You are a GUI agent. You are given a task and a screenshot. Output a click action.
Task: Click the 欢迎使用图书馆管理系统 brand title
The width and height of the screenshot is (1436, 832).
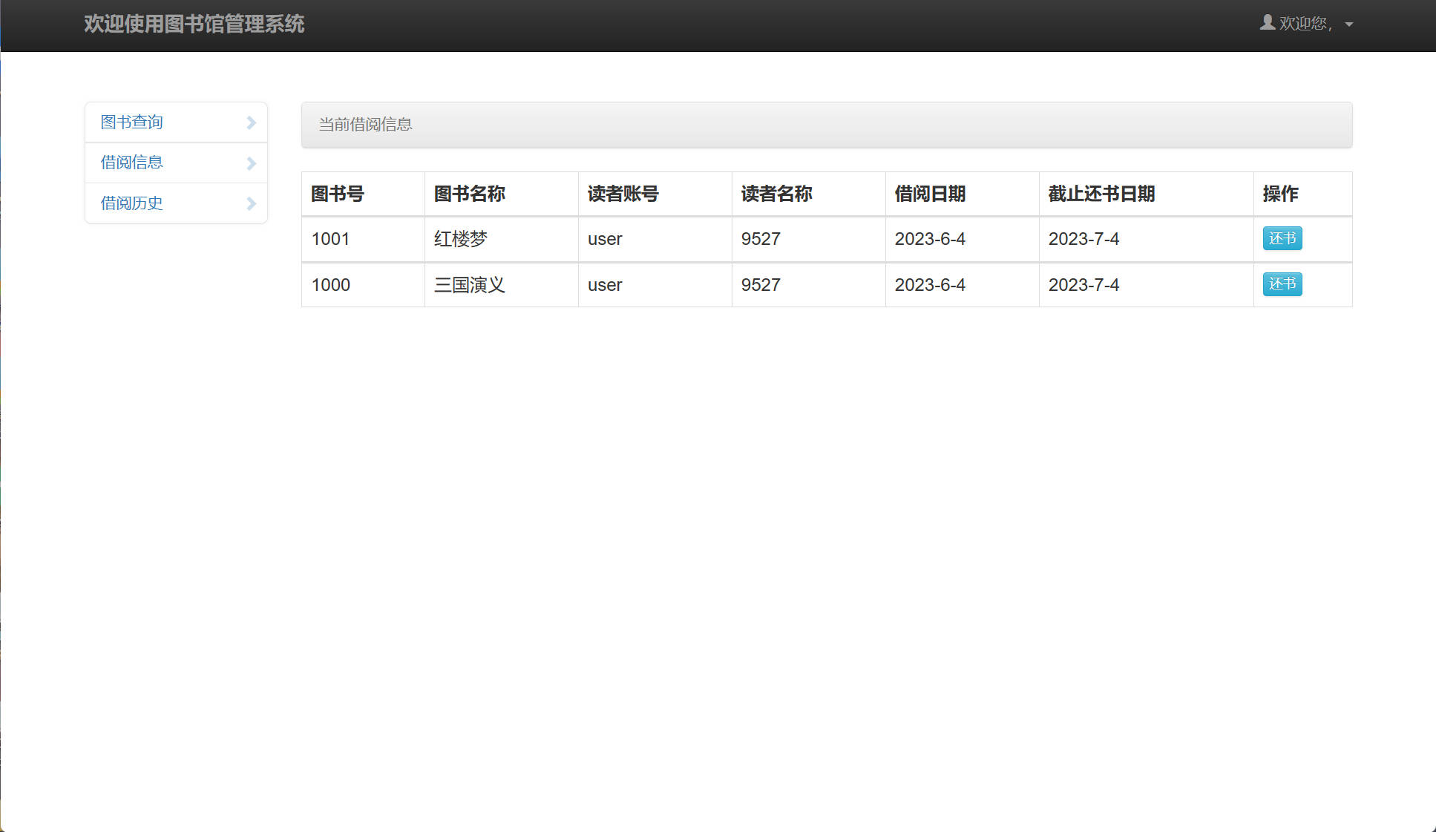tap(194, 24)
